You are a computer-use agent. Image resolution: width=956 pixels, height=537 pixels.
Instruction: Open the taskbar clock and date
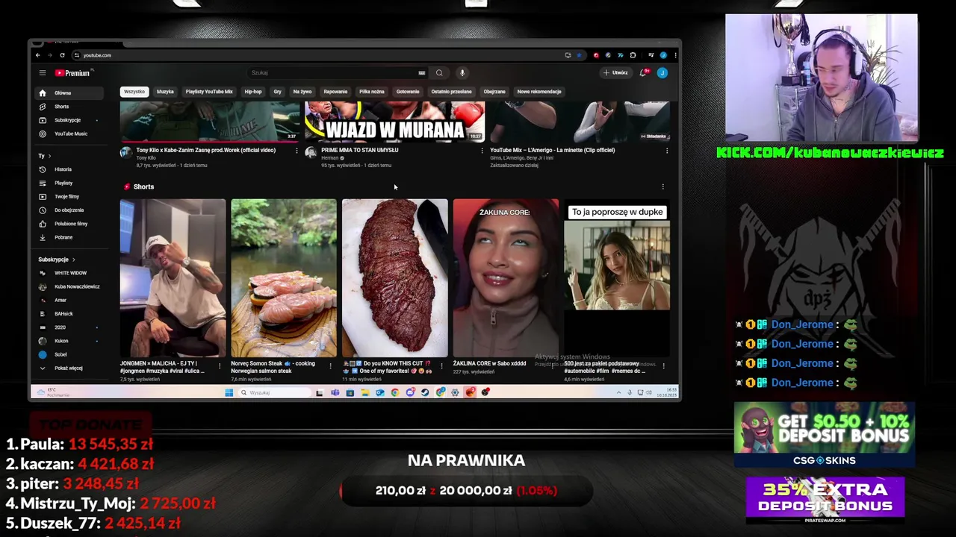[666, 392]
